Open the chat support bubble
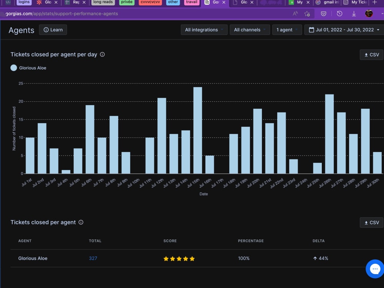The height and width of the screenshot is (288, 384). [x=375, y=269]
